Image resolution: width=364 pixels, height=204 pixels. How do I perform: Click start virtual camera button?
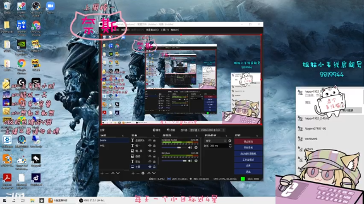248,154
